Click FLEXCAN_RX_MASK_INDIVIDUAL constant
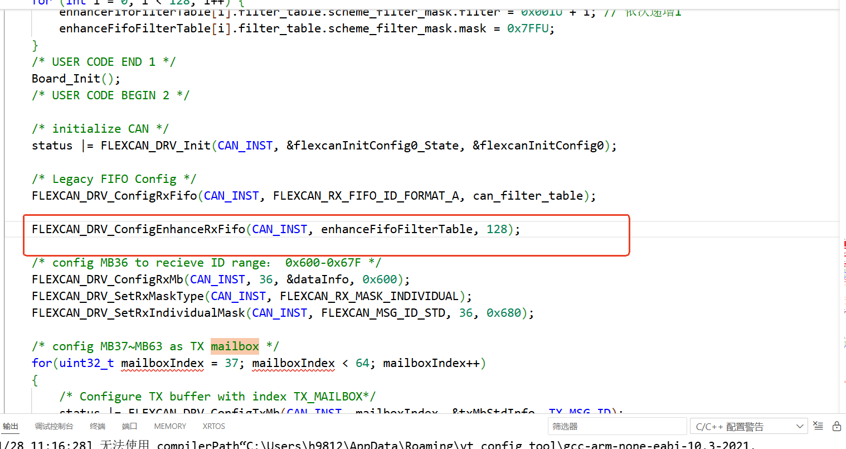This screenshot has width=846, height=449. tap(369, 296)
